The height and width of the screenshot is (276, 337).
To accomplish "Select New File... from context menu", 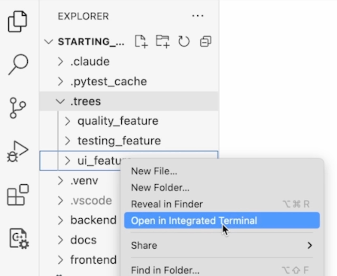I will tap(154, 171).
